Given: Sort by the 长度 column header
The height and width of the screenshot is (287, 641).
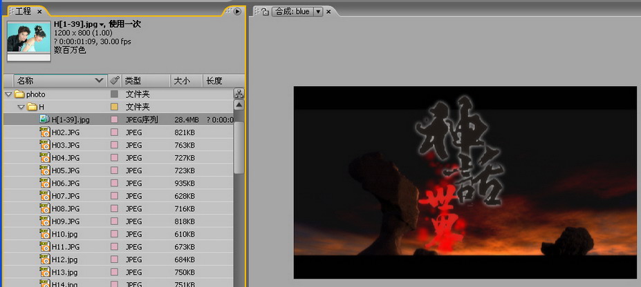Looking at the screenshot, I should pyautogui.click(x=223, y=81).
